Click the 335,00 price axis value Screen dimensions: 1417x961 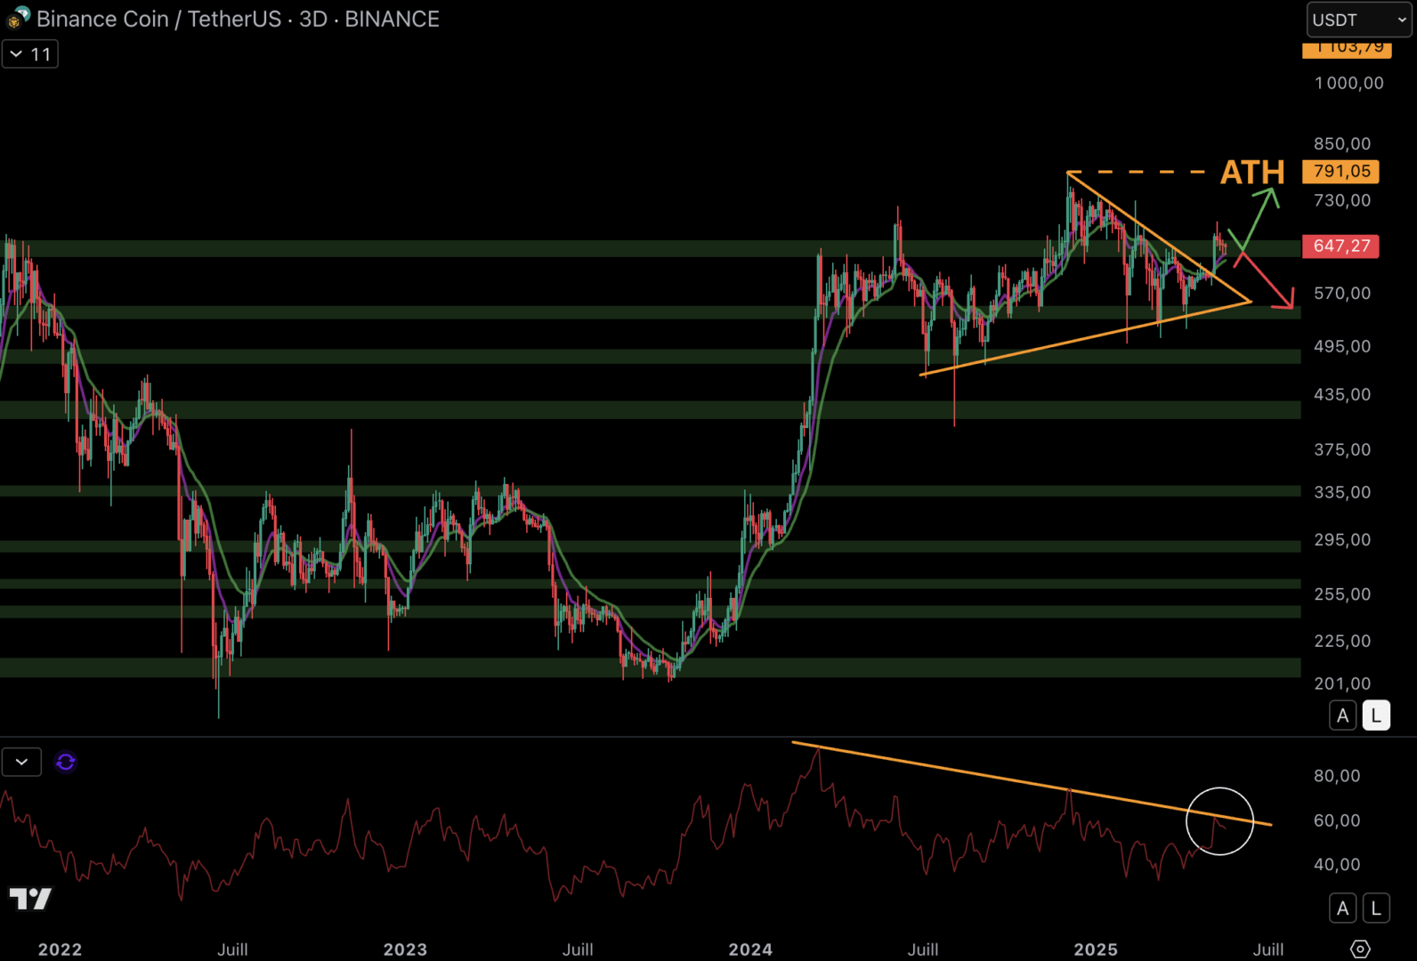coord(1342,492)
